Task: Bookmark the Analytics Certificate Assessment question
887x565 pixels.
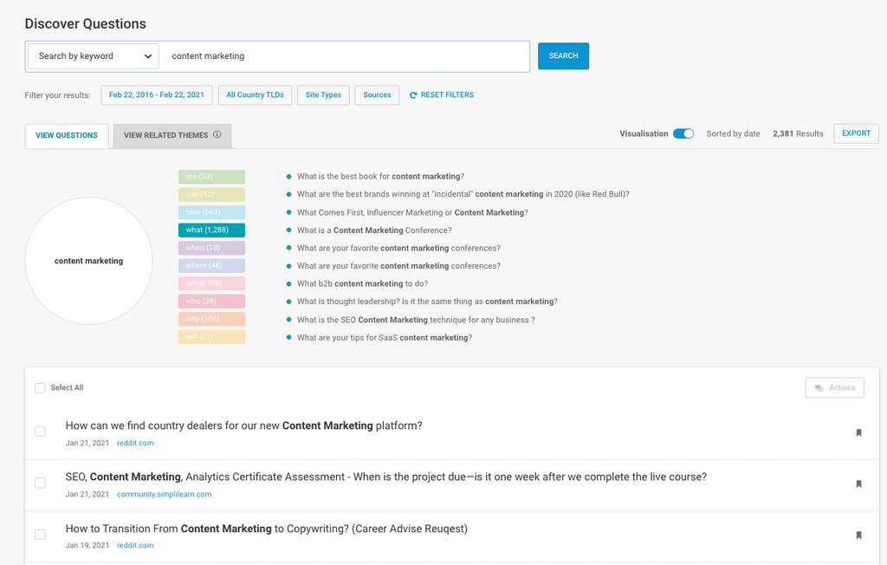Action: point(858,484)
